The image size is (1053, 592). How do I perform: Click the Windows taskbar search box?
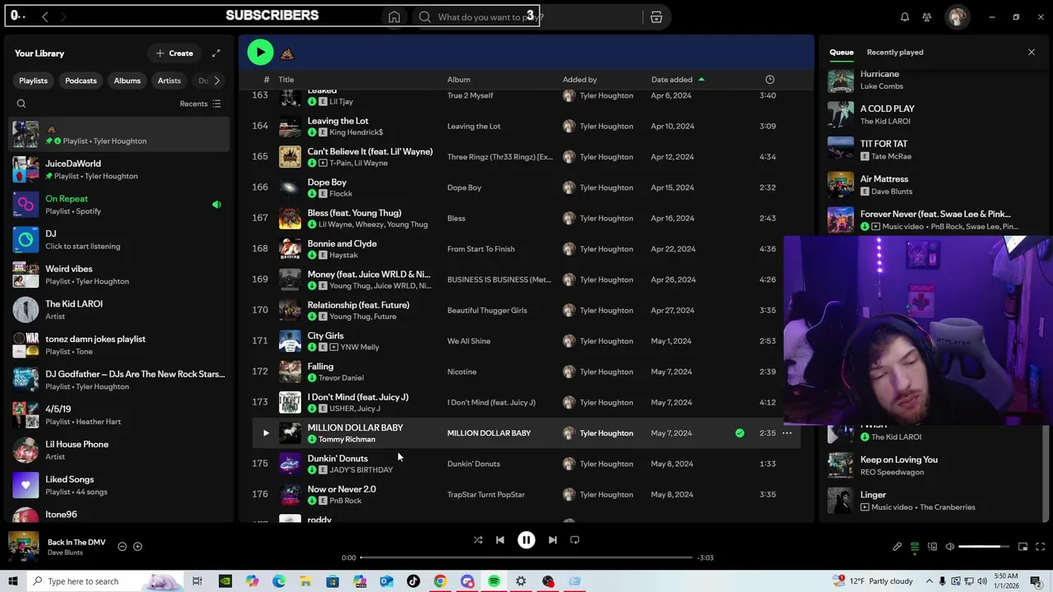[x=104, y=581]
